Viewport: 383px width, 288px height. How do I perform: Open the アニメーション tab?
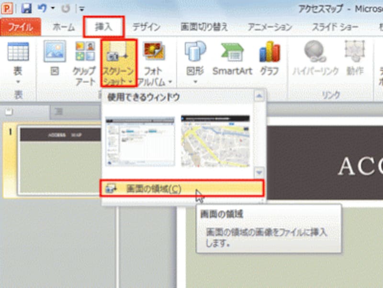click(270, 27)
